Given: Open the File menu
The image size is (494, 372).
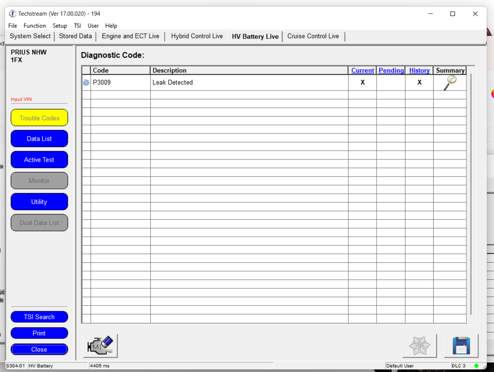Looking at the screenshot, I should (x=13, y=26).
